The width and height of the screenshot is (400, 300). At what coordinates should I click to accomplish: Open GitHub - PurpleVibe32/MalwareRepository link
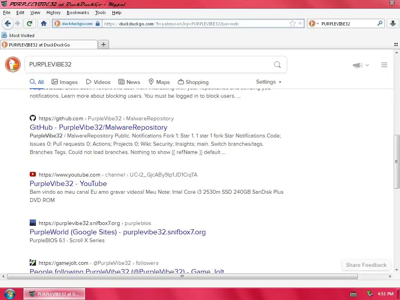pos(98,127)
